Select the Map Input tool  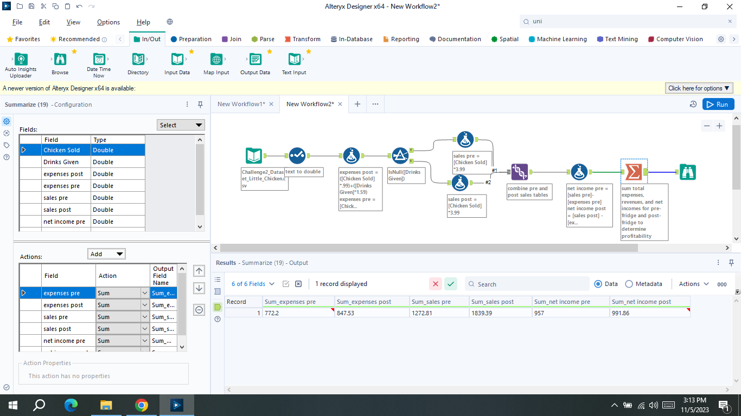point(216,64)
